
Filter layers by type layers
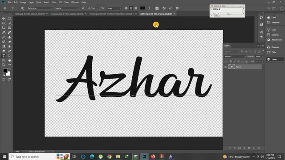(251, 52)
